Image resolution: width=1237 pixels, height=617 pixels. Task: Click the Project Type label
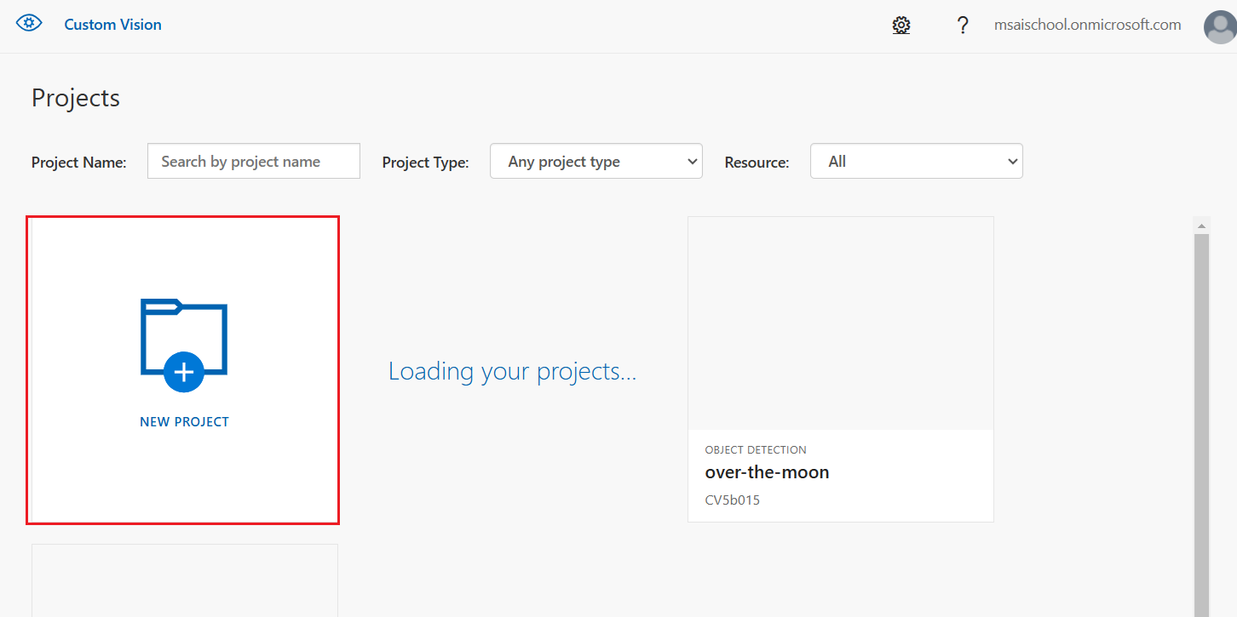(x=426, y=163)
